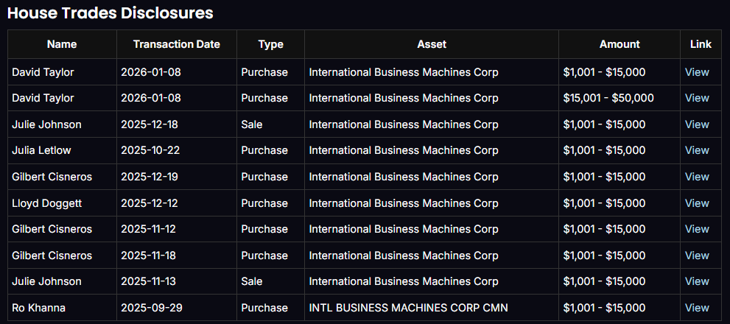This screenshot has height=324, width=730.
Task: Click the House Trades Disclosures heading
Action: [x=110, y=13]
